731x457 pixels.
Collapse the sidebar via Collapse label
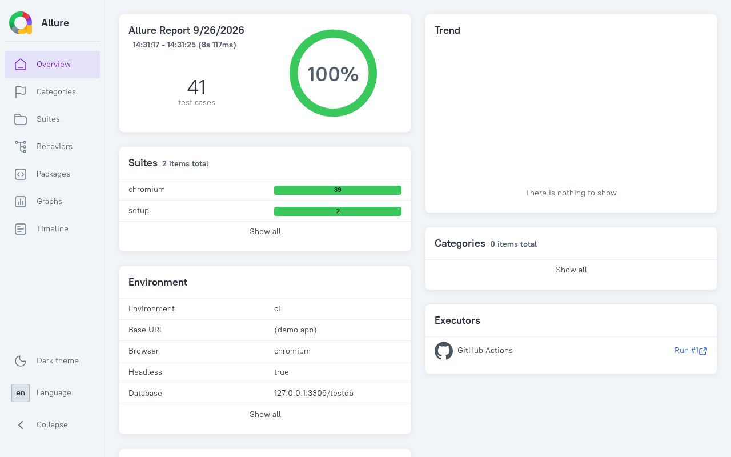click(x=52, y=425)
